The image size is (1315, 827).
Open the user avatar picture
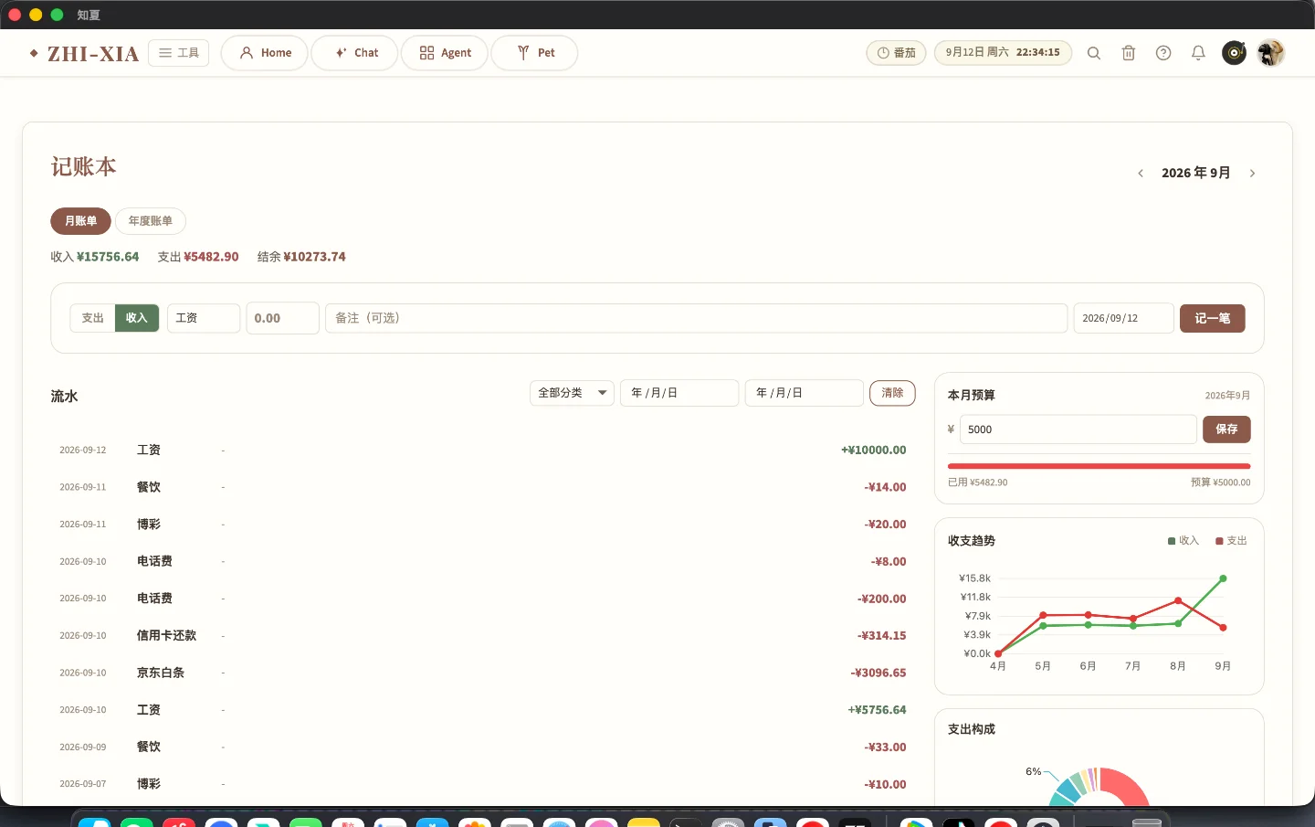(x=1270, y=53)
